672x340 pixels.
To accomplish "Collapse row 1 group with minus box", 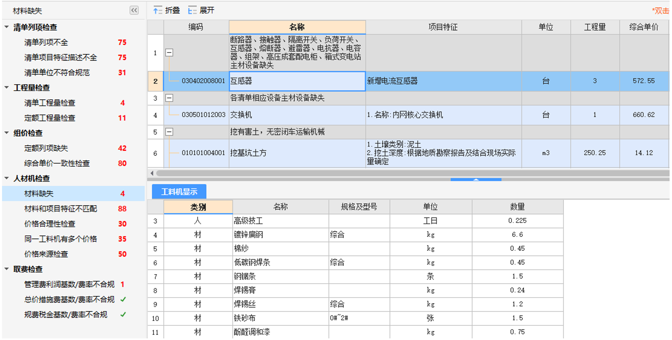I will (169, 53).
